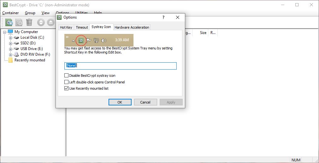Click the container properties gear icon
Viewport: 319px width, 163px height.
point(19,22)
